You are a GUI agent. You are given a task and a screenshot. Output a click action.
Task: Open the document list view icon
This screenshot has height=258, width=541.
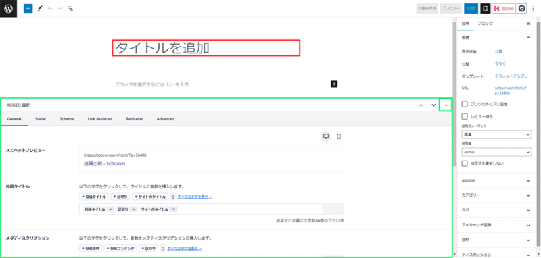click(x=70, y=9)
